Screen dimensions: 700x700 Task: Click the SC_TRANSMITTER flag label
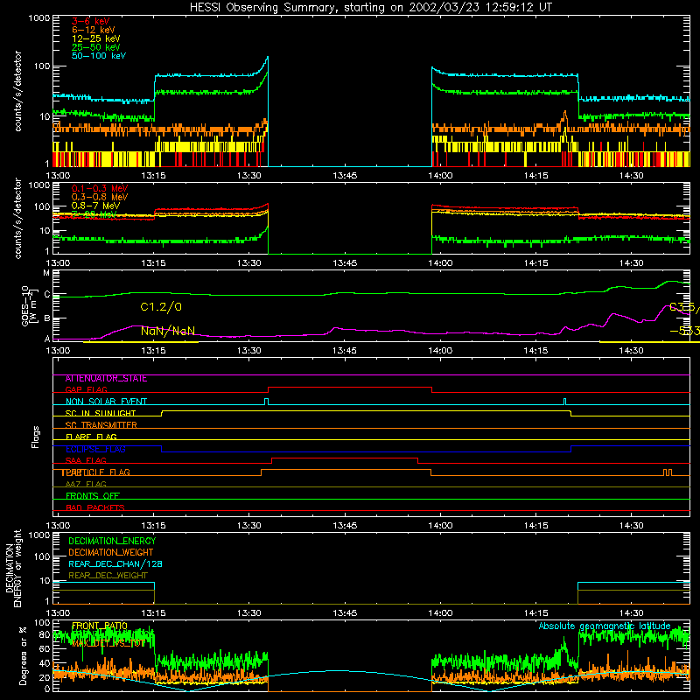[x=101, y=425]
